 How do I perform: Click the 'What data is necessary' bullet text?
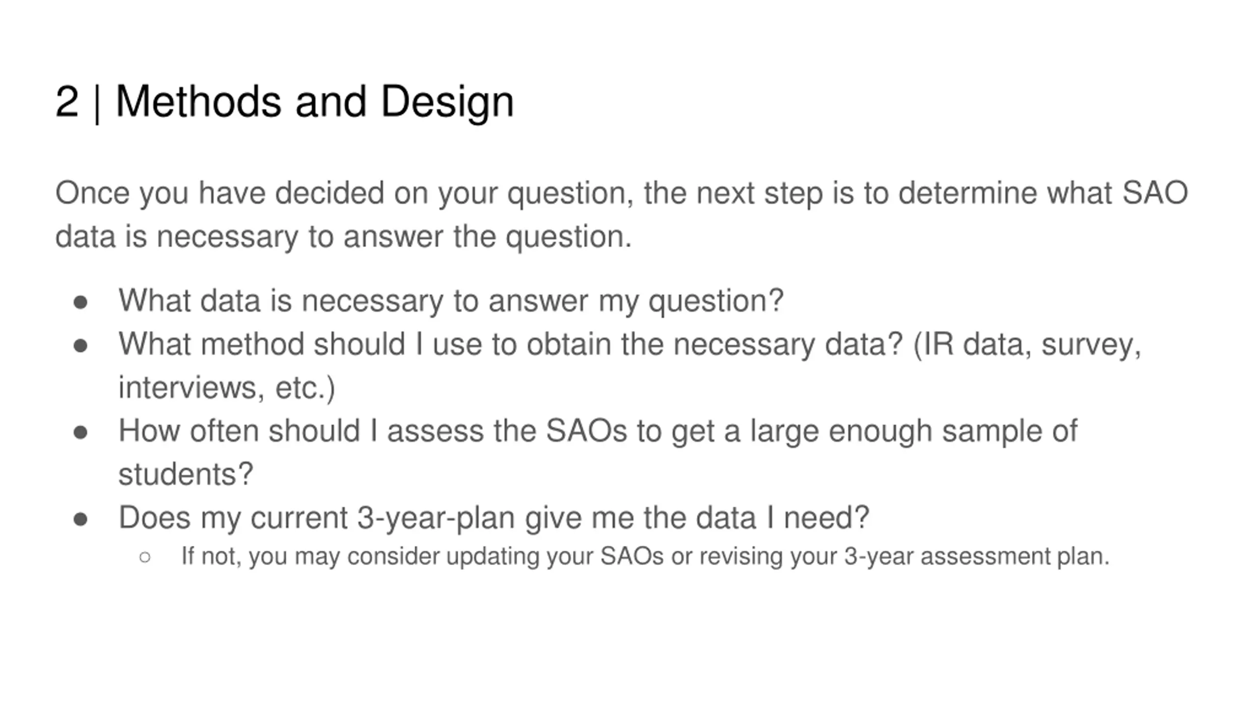point(451,300)
